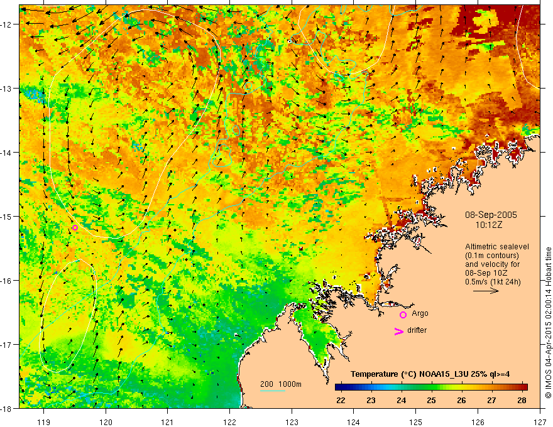Click the latitude axis label -12
This screenshot has width=553, height=427.
pyautogui.click(x=6, y=24)
